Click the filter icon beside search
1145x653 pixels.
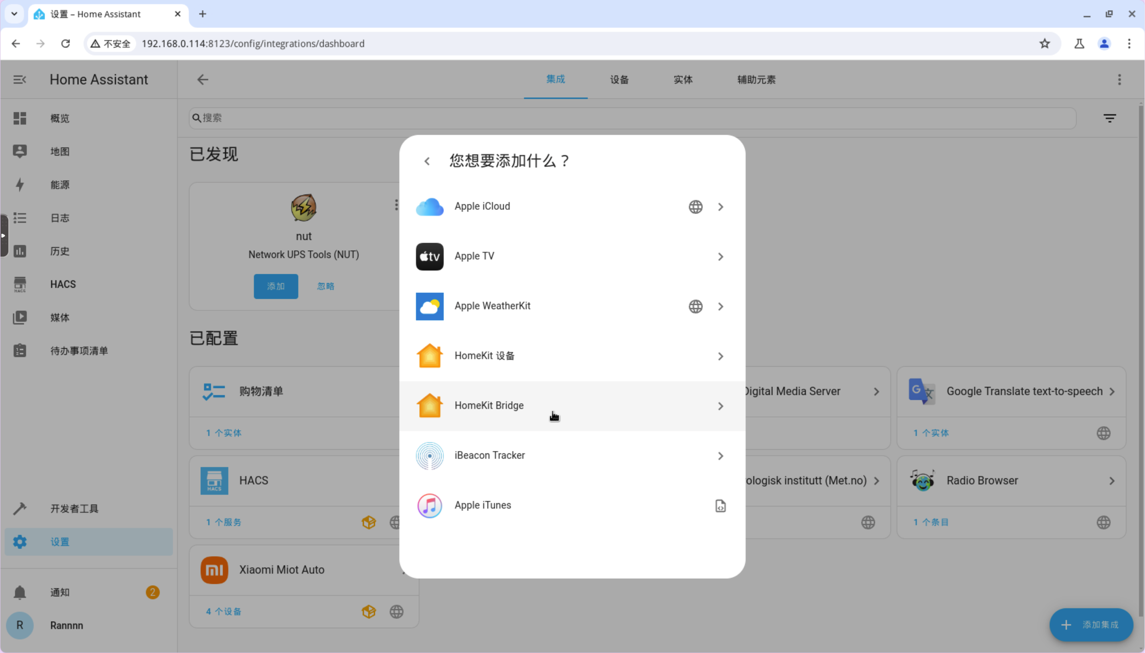pyautogui.click(x=1109, y=119)
